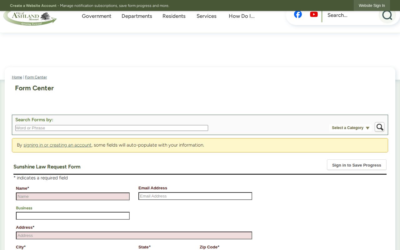This screenshot has width=400, height=250.
Task: Expand the Select a Category dropdown
Action: [x=350, y=128]
